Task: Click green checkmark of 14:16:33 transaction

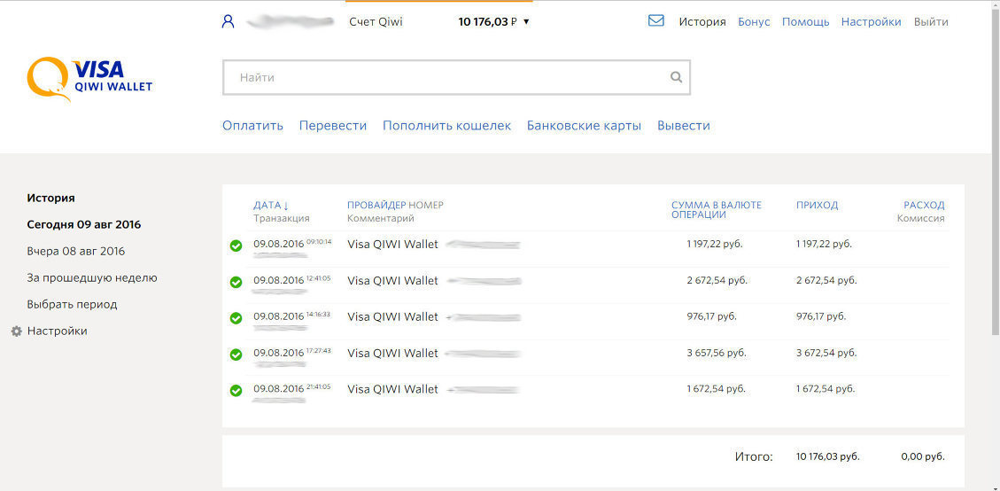Action: coord(236,318)
